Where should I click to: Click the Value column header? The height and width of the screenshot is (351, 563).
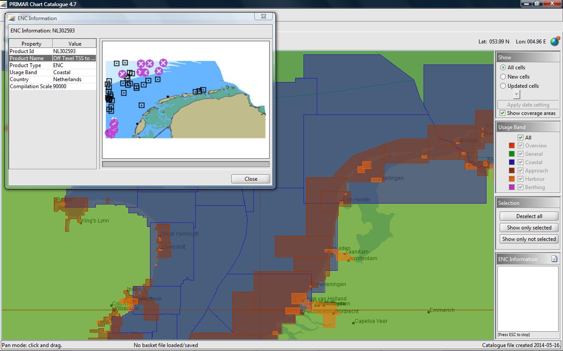tap(75, 43)
